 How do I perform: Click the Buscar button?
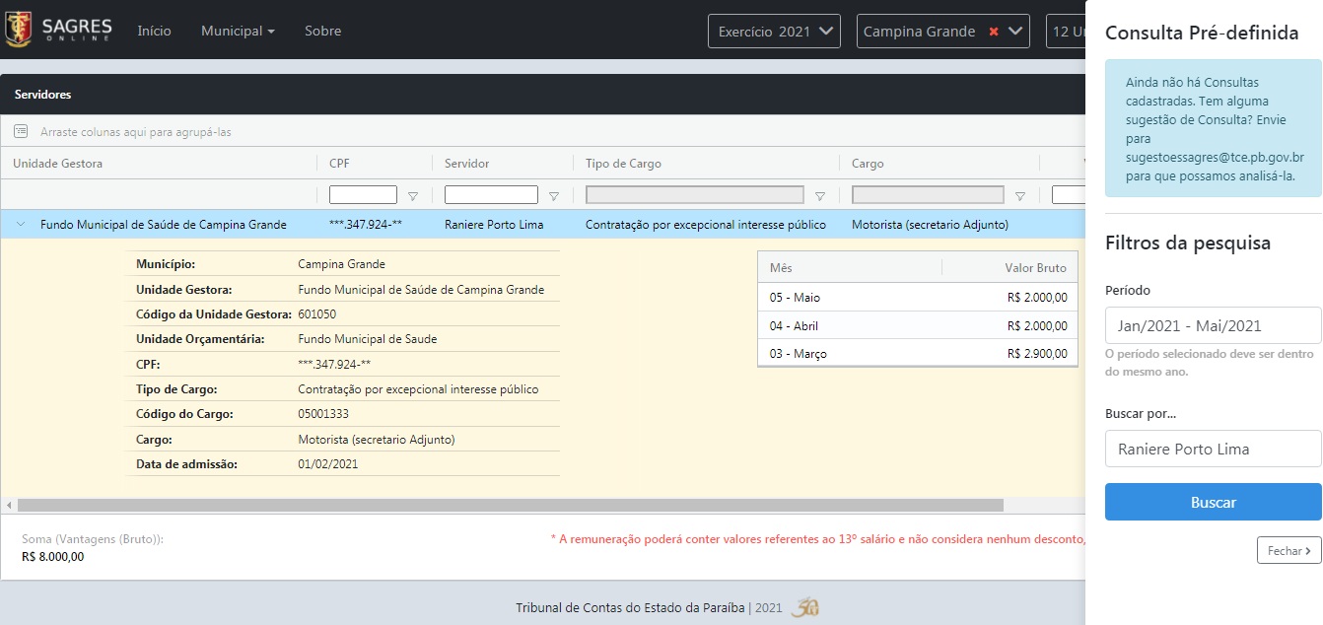pyautogui.click(x=1213, y=502)
